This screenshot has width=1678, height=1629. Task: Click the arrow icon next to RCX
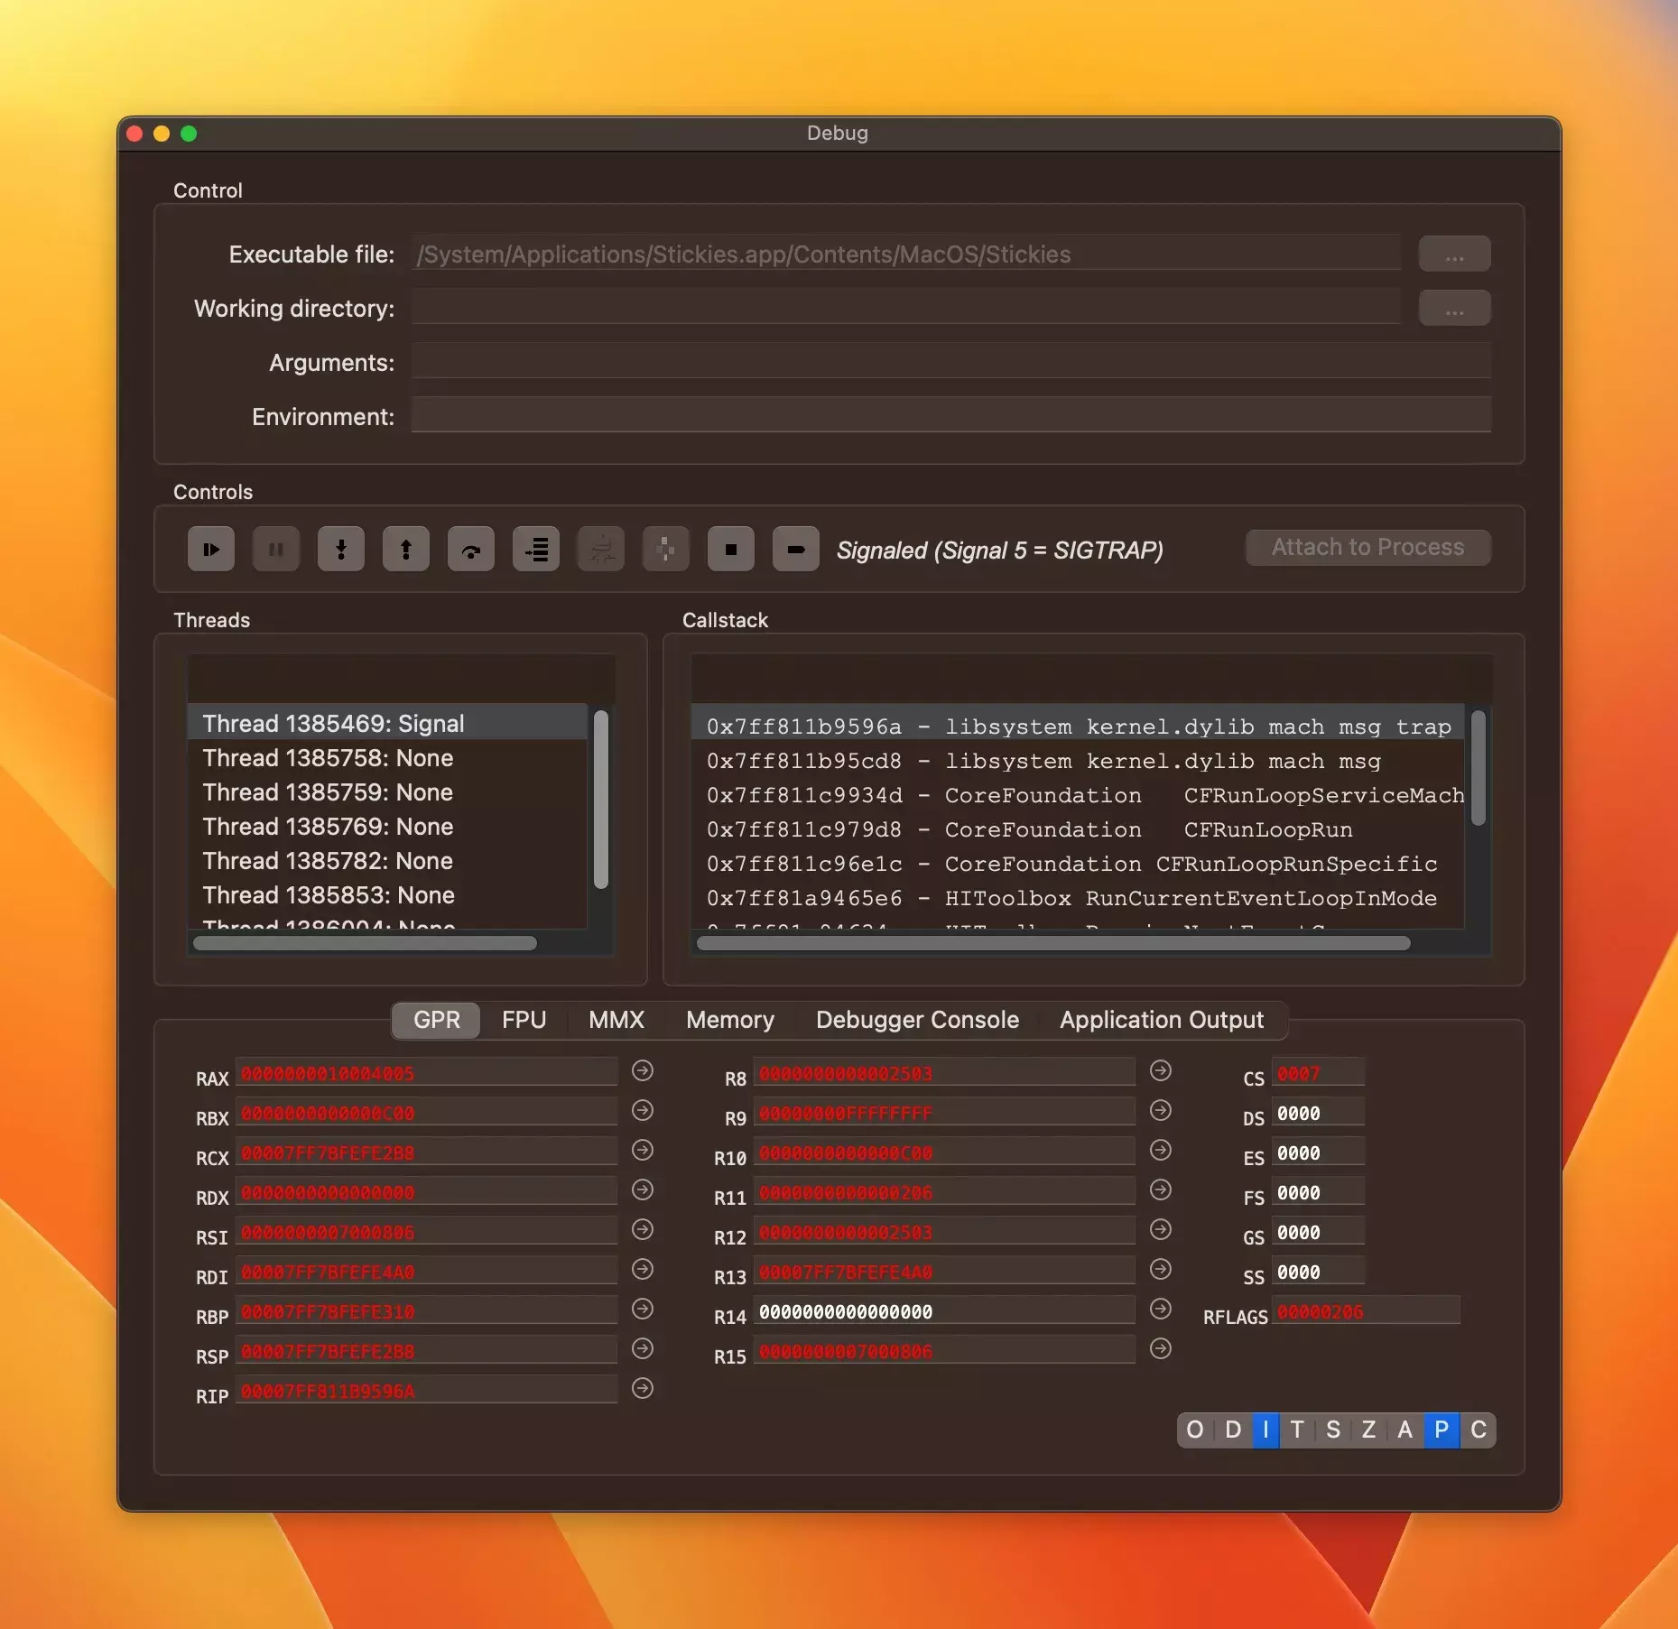[643, 1151]
